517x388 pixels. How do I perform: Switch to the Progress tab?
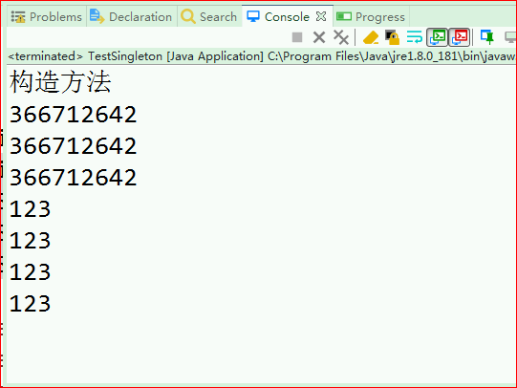click(372, 16)
